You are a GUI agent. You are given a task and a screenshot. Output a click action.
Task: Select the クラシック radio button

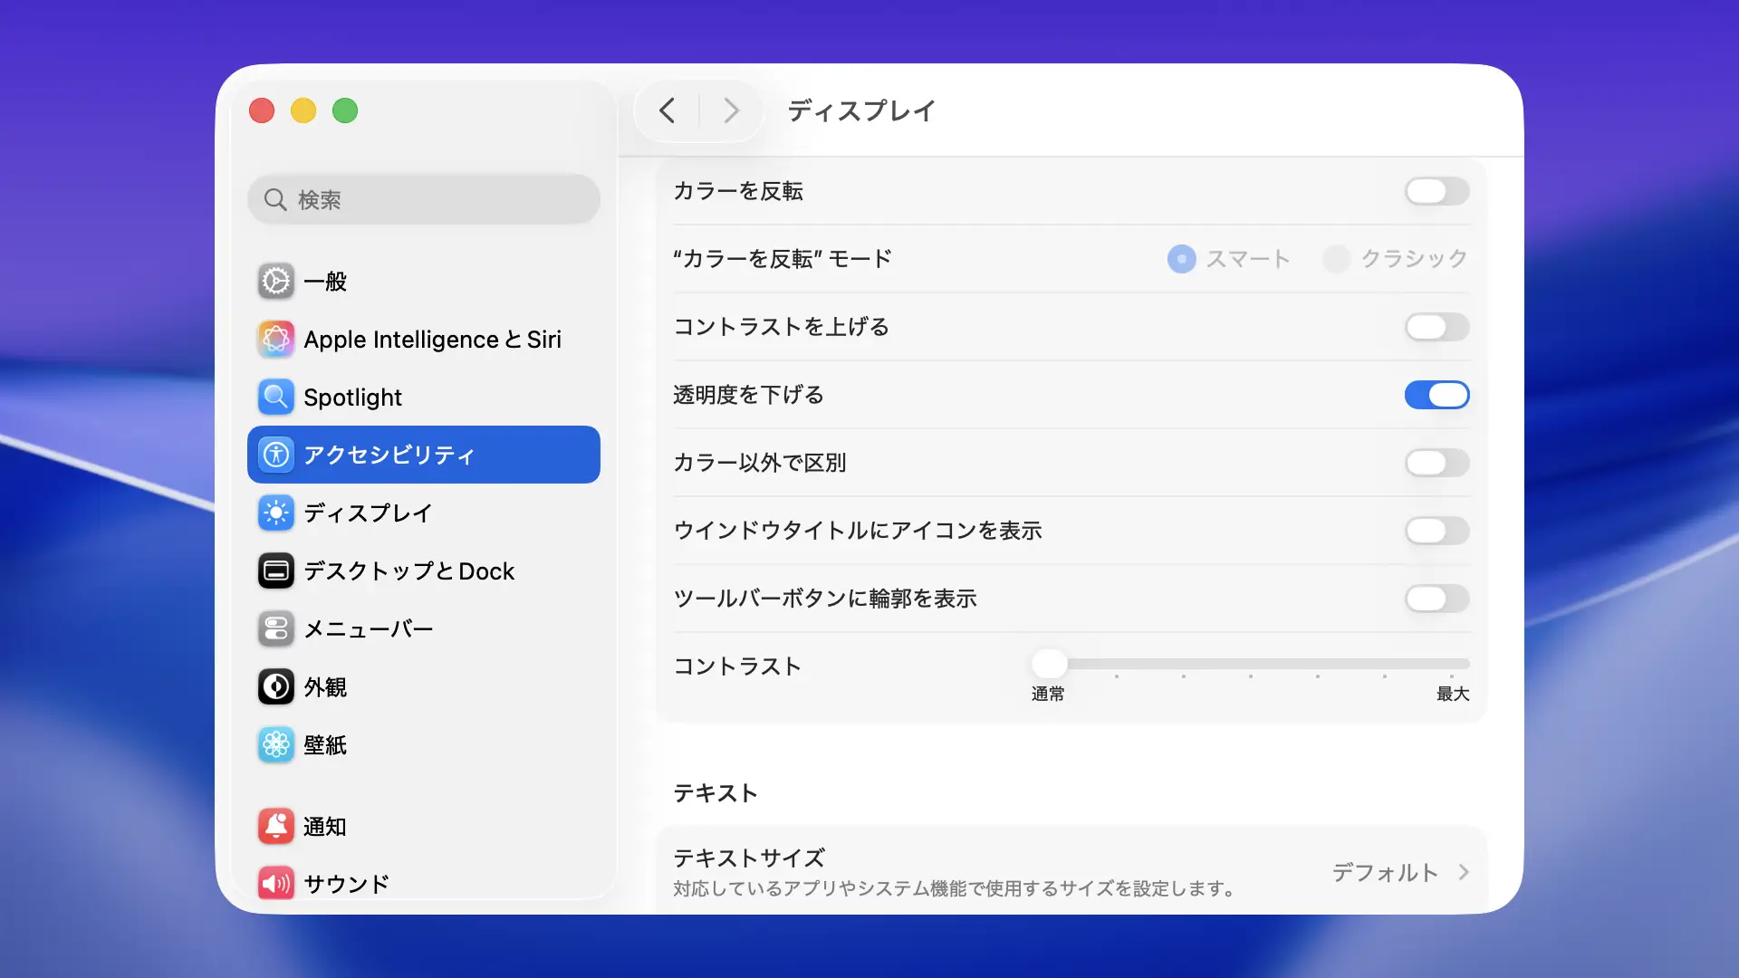[1336, 259]
